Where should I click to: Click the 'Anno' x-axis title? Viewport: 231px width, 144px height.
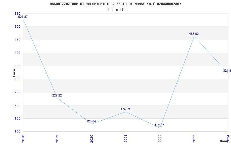224,141
